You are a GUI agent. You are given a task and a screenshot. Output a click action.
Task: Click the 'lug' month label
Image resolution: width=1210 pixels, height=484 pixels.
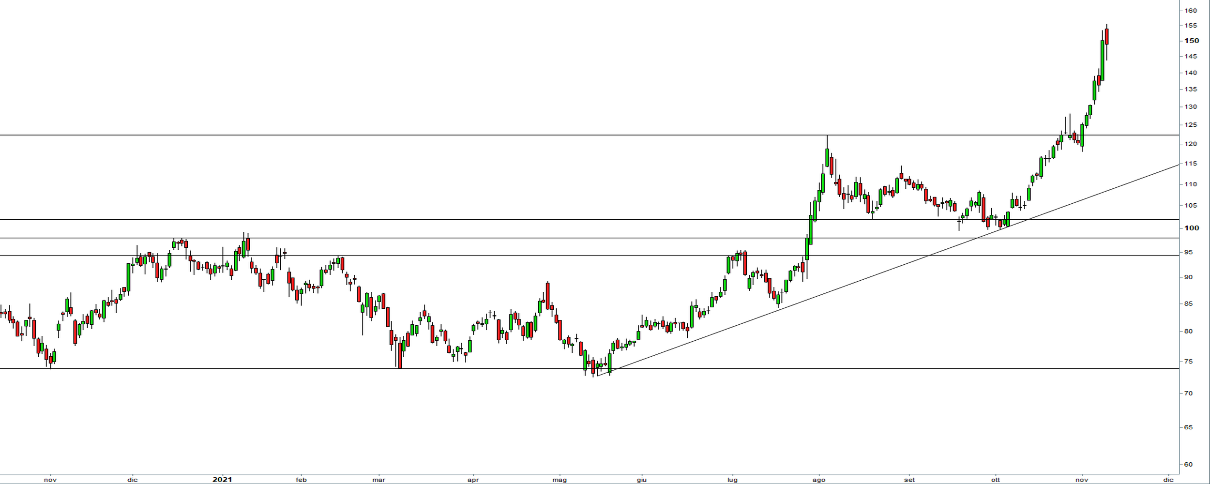[x=732, y=480]
